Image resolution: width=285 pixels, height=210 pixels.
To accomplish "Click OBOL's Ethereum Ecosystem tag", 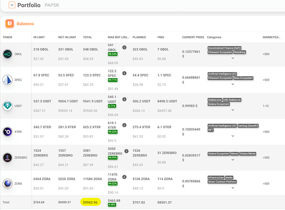I will pos(220,52).
